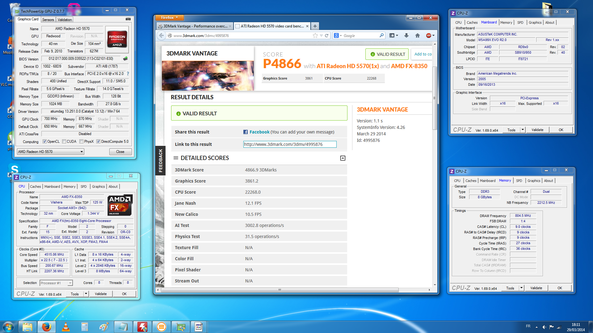Open the Caches tab in the CPU-Z CPU window
The width and height of the screenshot is (593, 333).
point(35,187)
